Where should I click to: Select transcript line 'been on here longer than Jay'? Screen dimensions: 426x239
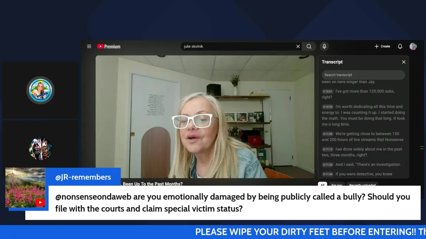(348, 82)
